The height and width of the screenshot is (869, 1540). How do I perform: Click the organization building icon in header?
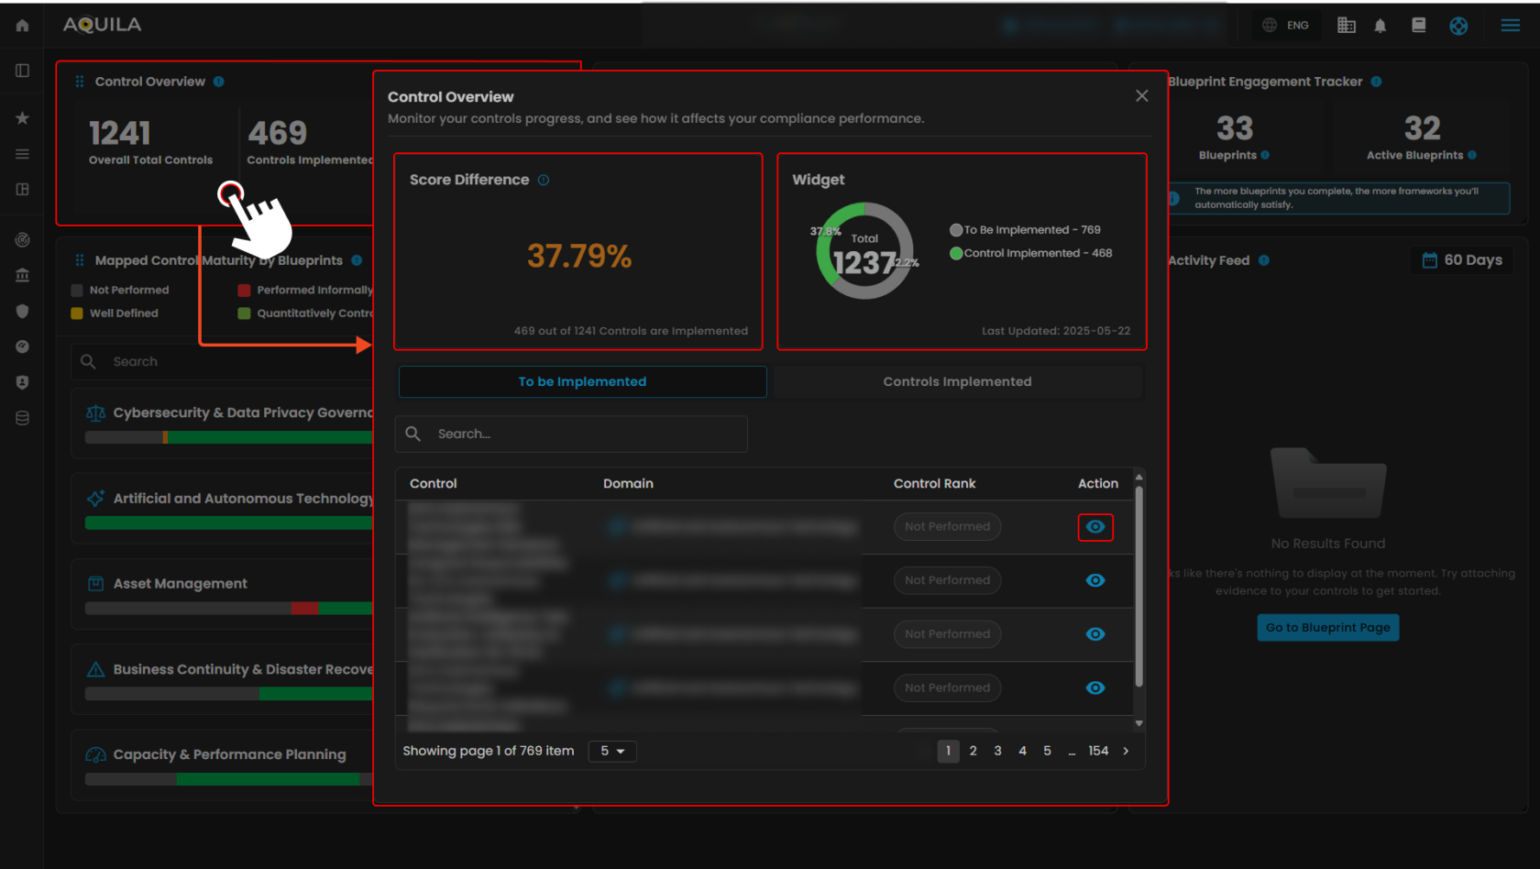tap(1346, 26)
